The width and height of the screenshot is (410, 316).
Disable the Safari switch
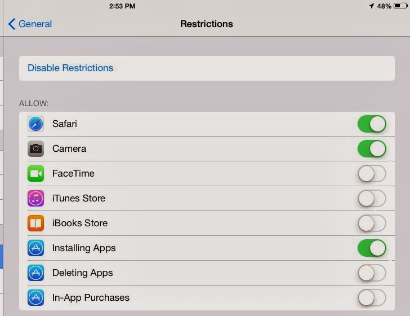click(372, 124)
